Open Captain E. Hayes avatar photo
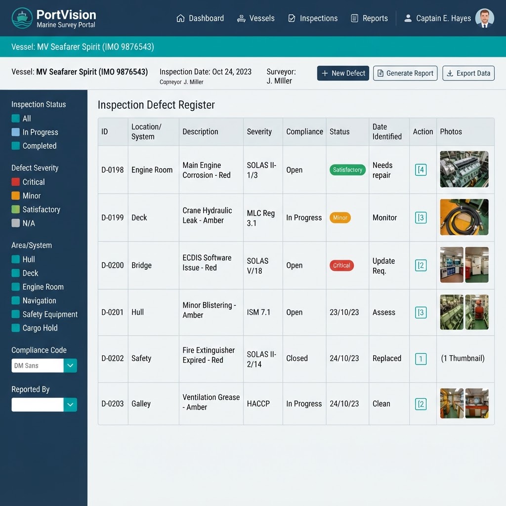 [x=484, y=18]
